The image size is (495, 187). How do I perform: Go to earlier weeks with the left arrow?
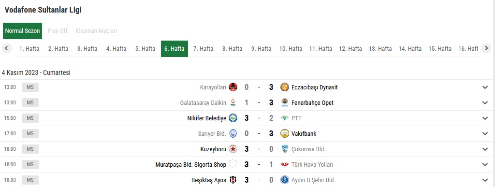[6, 48]
